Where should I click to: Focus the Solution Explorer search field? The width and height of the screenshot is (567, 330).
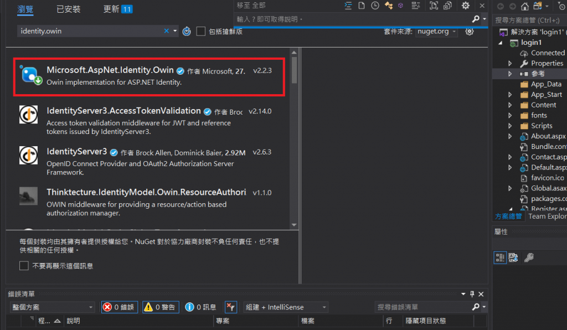[x=530, y=20]
